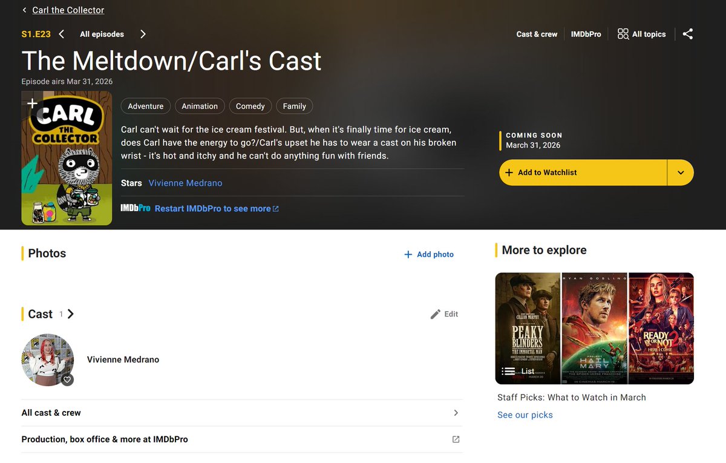Click the Episode airs Mar 31, 2026 text
The width and height of the screenshot is (726, 463).
coord(67,81)
